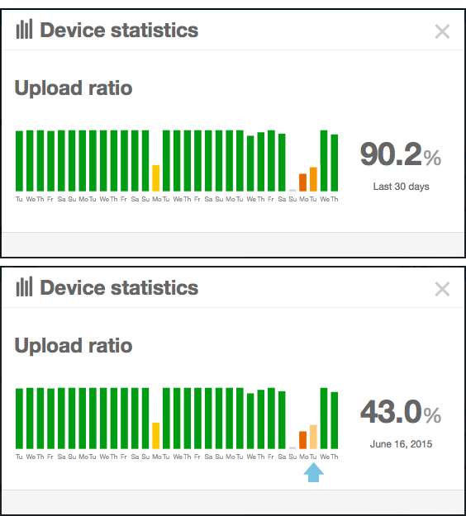The width and height of the screenshot is (466, 516).
Task: Select the dark orange Monday bar in bottom chart
Action: (x=302, y=440)
